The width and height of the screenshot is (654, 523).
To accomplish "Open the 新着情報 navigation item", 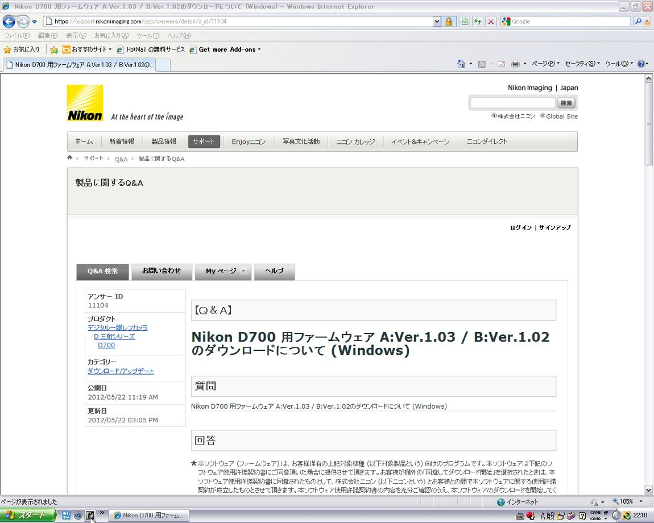I will (122, 142).
